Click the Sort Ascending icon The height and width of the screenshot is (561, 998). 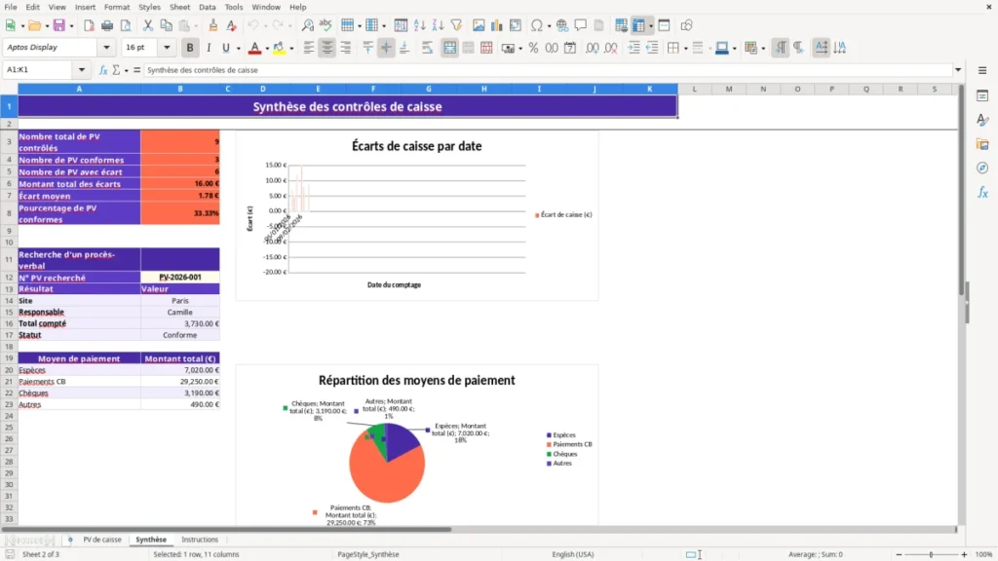[419, 25]
